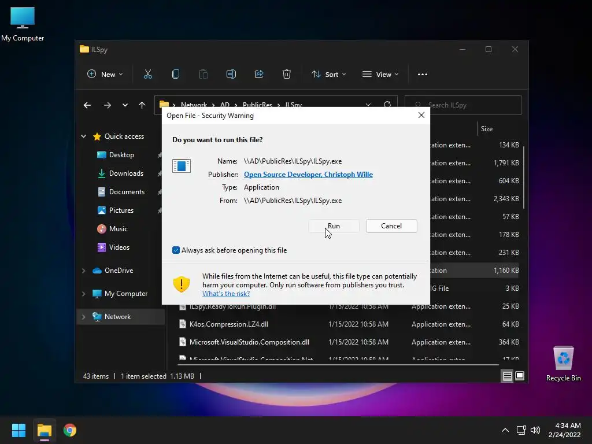
Task: Open the View dropdown menu
Action: click(x=380, y=75)
